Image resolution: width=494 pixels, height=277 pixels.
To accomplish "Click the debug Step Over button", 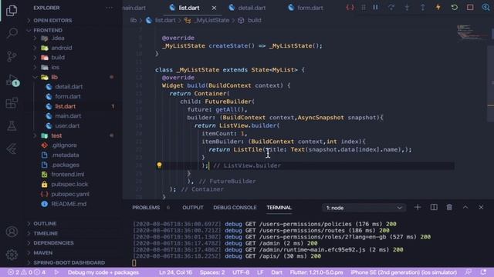I will pyautogui.click(x=391, y=7).
